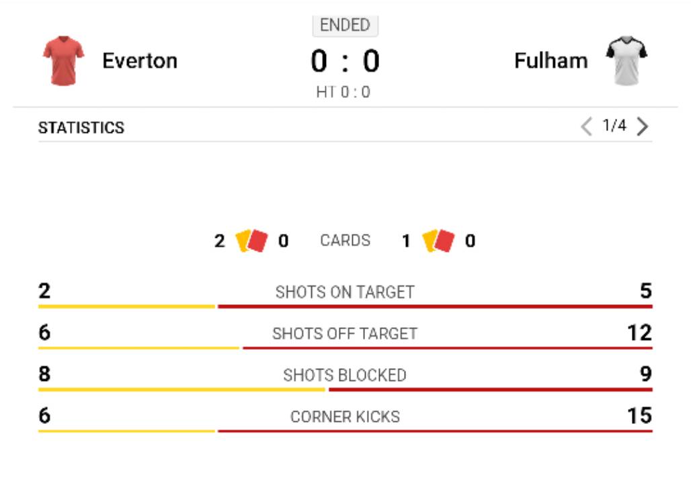This screenshot has width=691, height=481.
Task: Click Everton's yellow shots on target bar
Action: (126, 307)
